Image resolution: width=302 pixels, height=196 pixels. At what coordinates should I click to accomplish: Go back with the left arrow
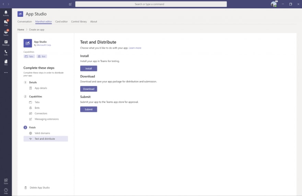pyautogui.click(x=3, y=4)
